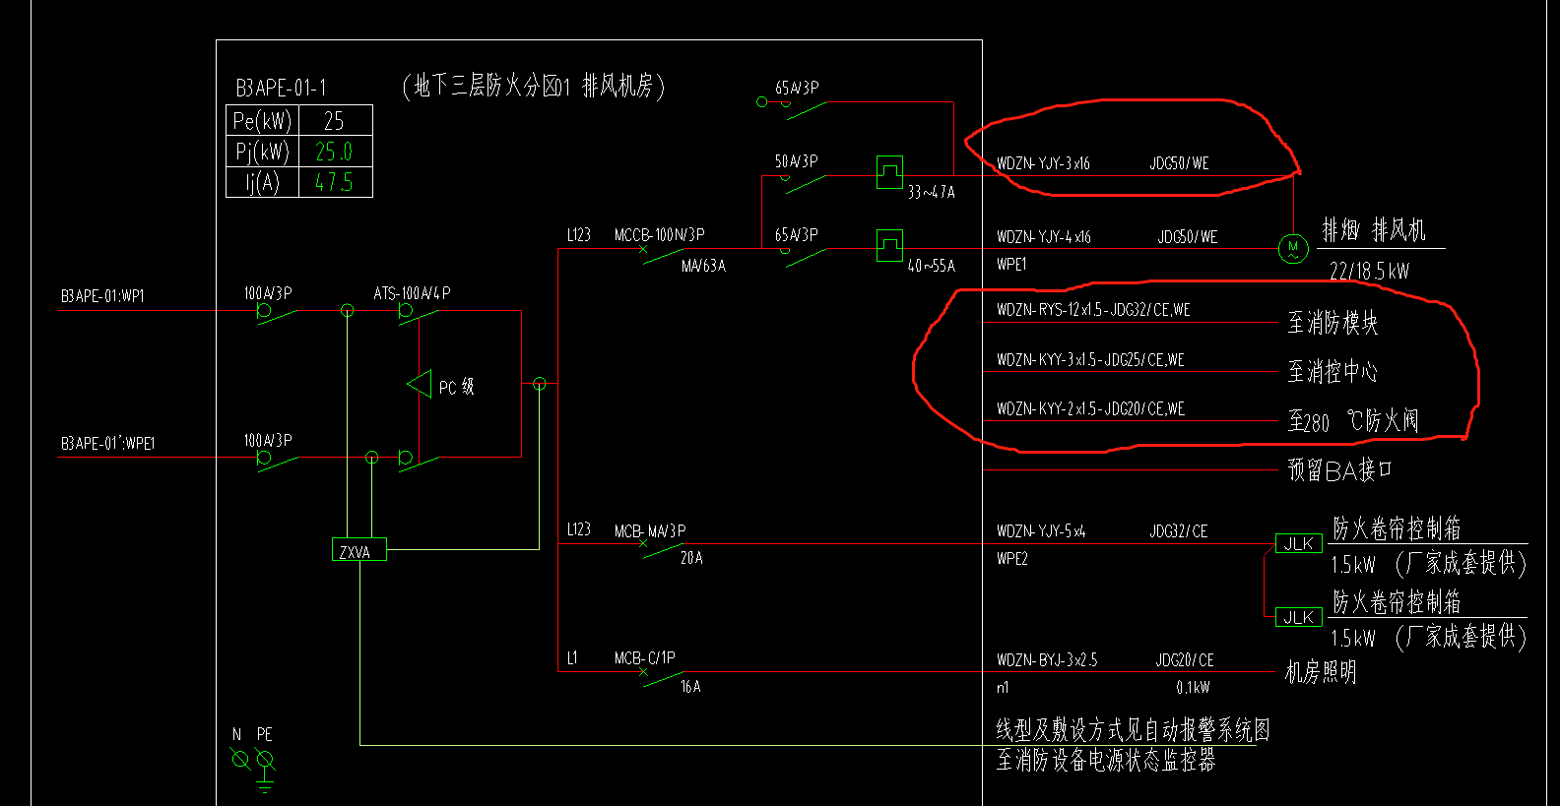Click the 40~55A label
Screen dimensions: 1560x806
click(x=932, y=266)
